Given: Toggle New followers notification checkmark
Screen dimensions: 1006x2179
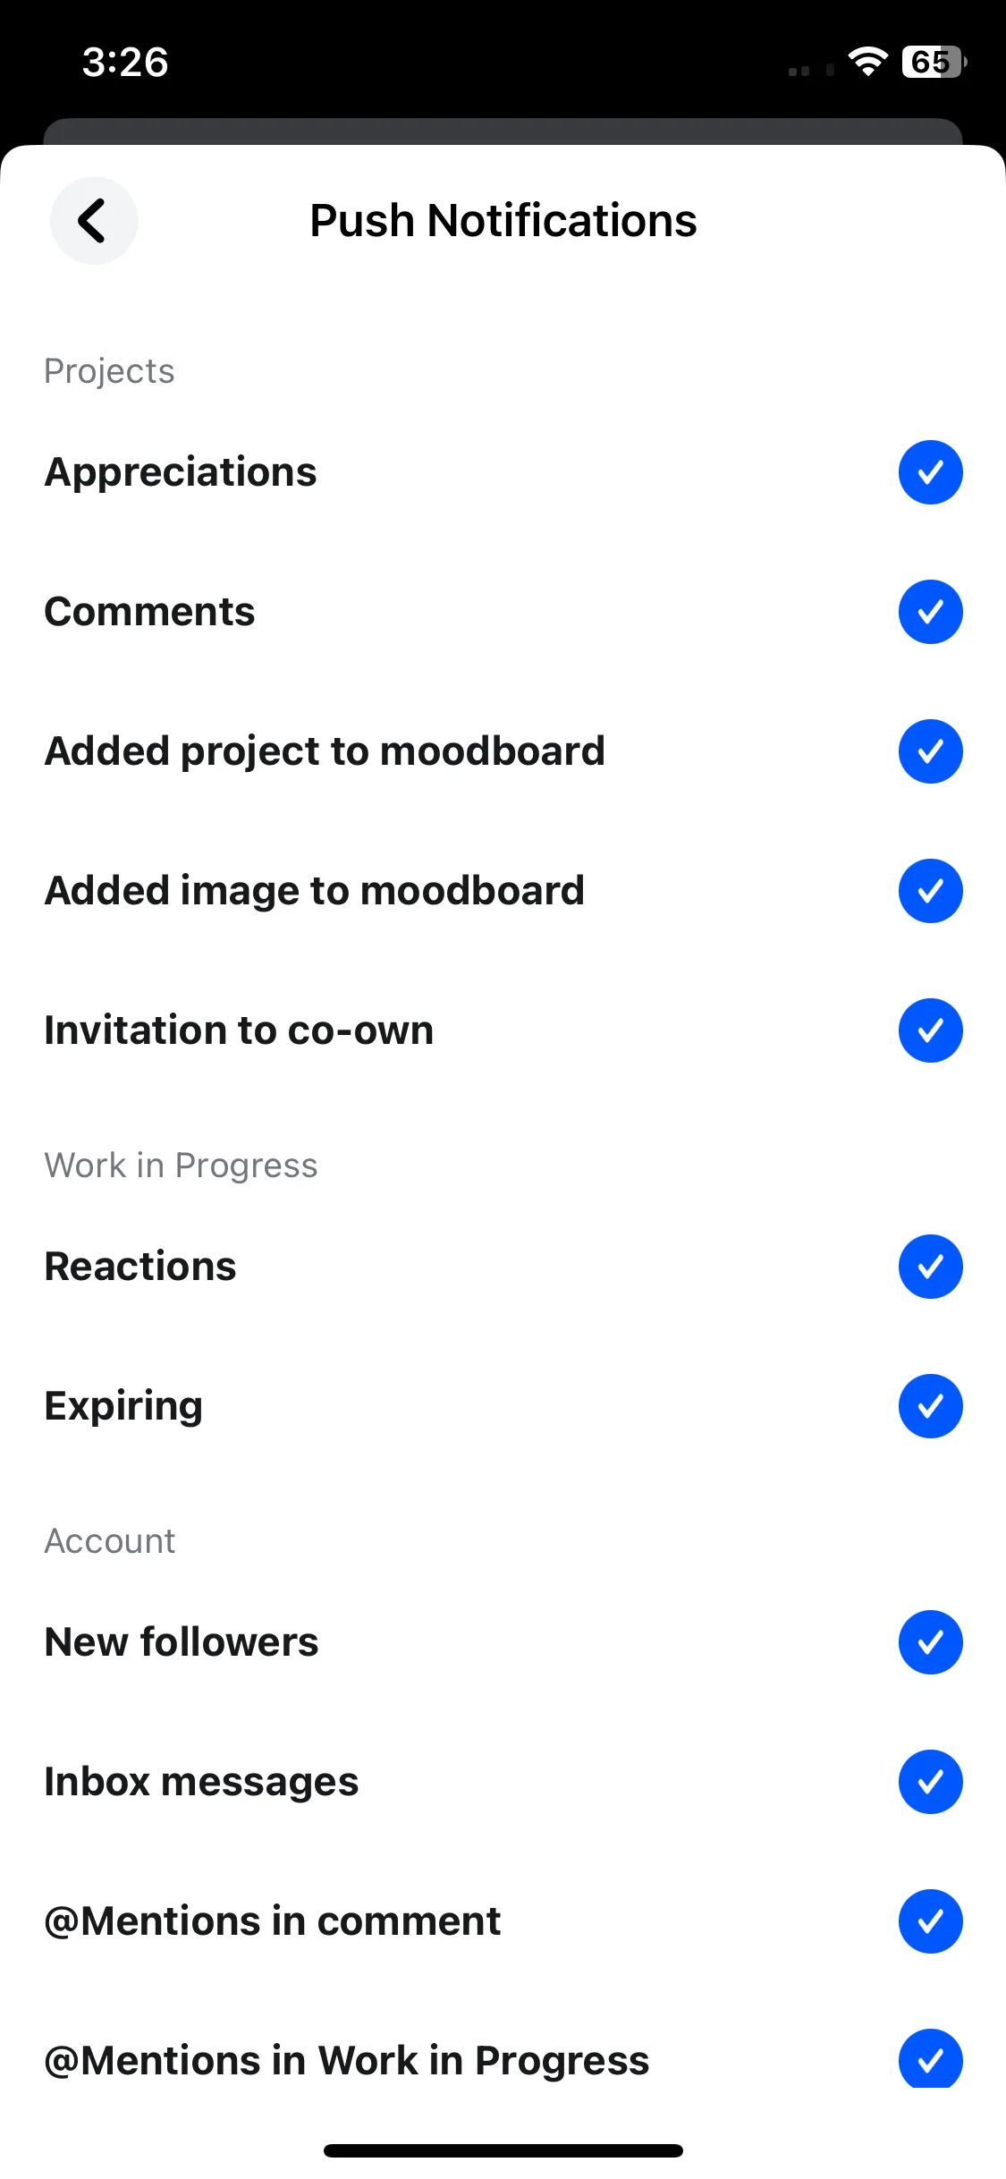Looking at the screenshot, I should pyautogui.click(x=930, y=1642).
